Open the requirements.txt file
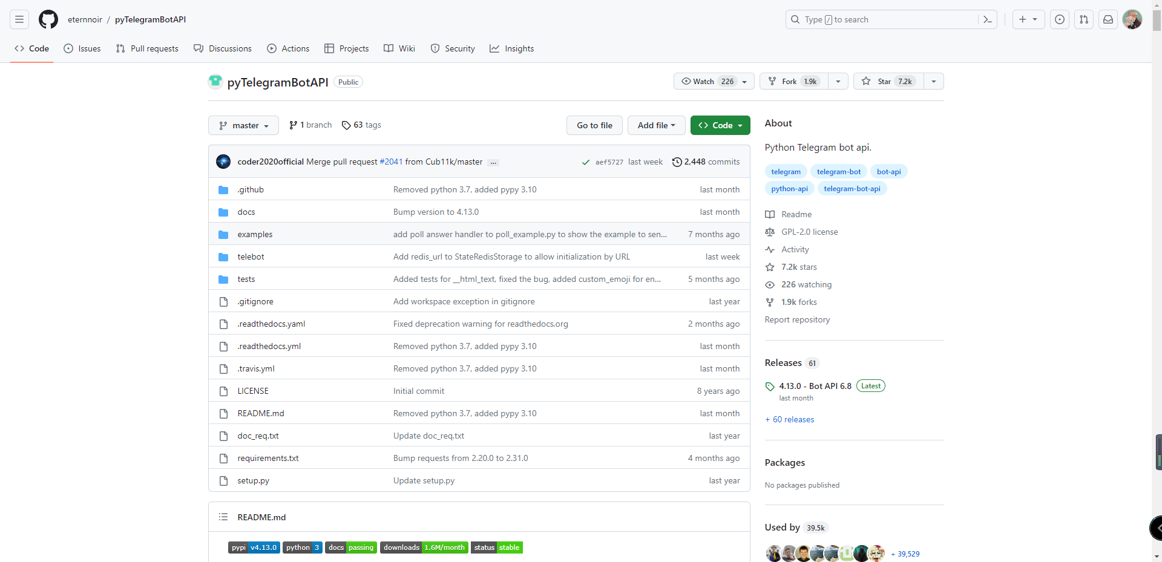Screen dimensions: 1162x562 [x=268, y=459]
